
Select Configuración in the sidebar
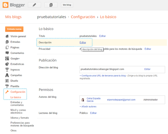click(x=18, y=92)
